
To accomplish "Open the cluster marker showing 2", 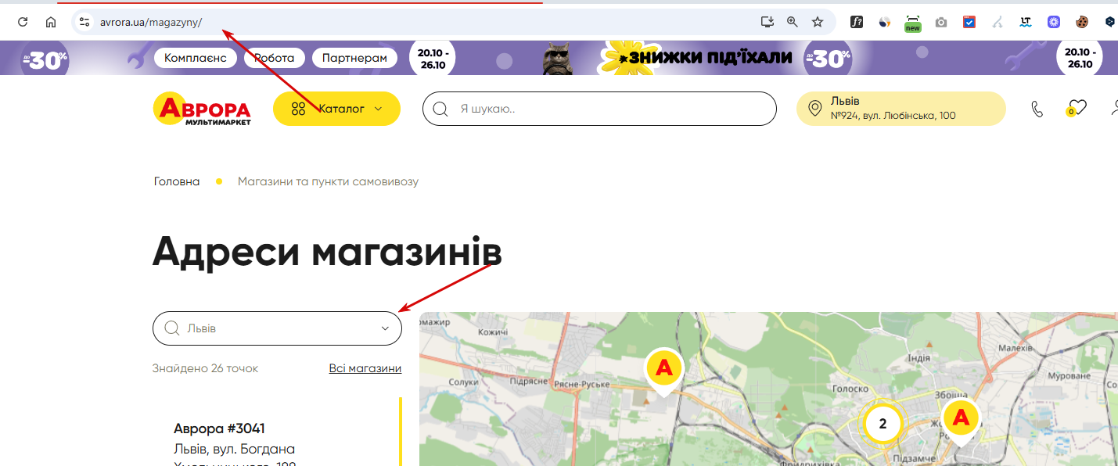I will [883, 424].
